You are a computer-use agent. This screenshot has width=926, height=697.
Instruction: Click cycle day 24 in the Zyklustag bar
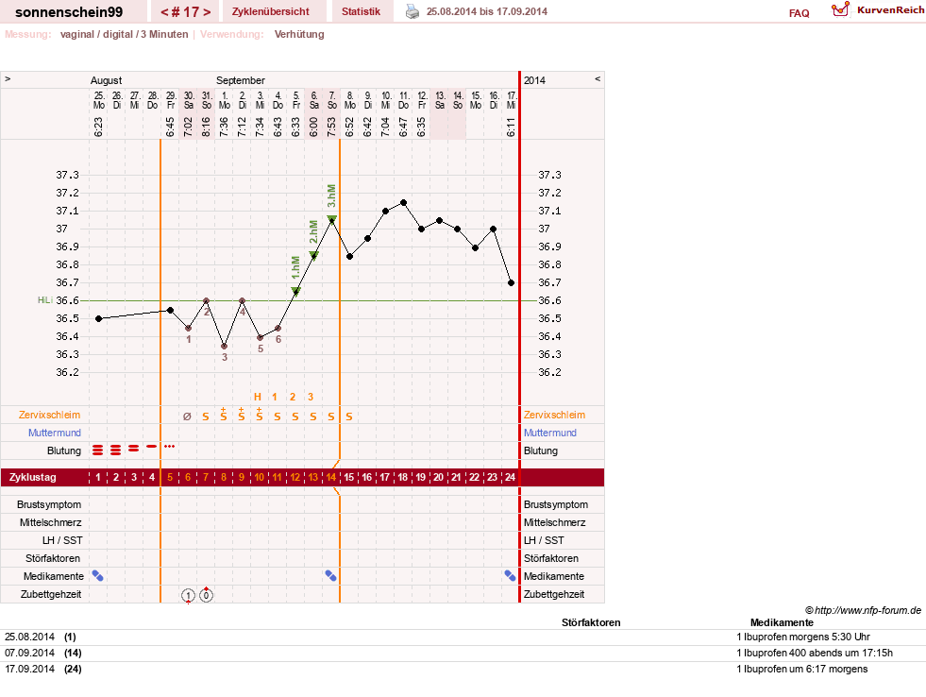[511, 477]
